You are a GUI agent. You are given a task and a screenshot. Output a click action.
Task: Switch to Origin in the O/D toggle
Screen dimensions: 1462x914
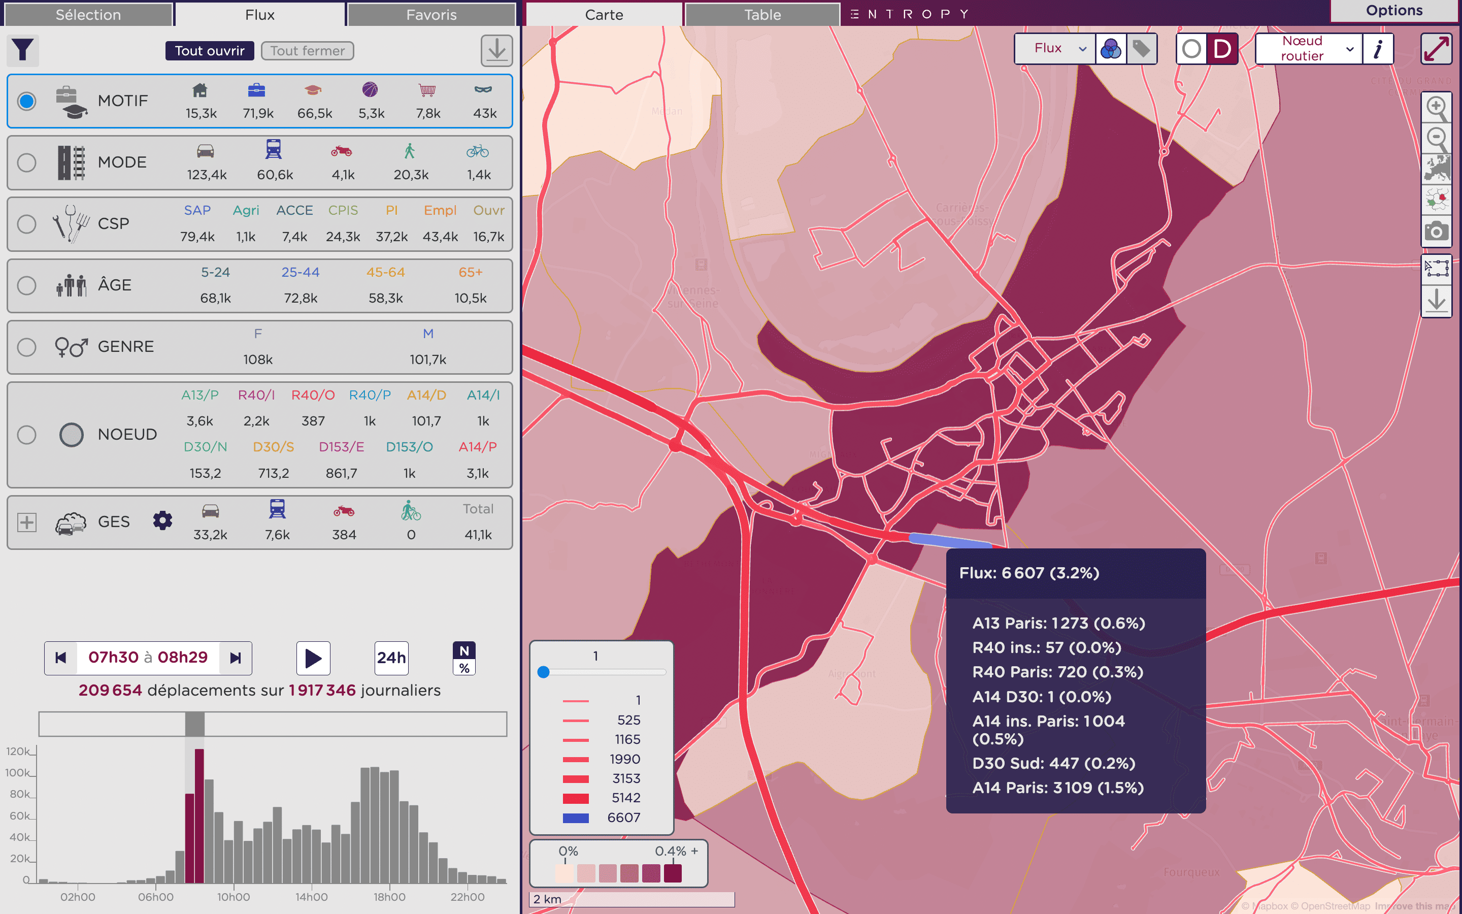[x=1191, y=48]
